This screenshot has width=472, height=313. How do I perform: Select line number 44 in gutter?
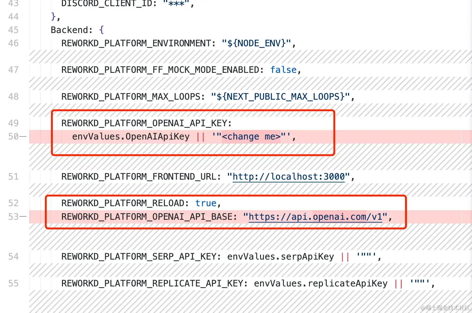(x=13, y=17)
